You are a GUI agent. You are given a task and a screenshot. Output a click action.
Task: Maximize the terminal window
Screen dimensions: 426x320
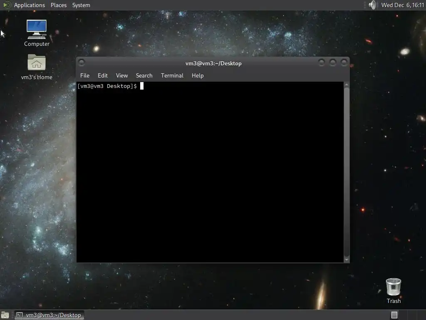[x=333, y=62]
